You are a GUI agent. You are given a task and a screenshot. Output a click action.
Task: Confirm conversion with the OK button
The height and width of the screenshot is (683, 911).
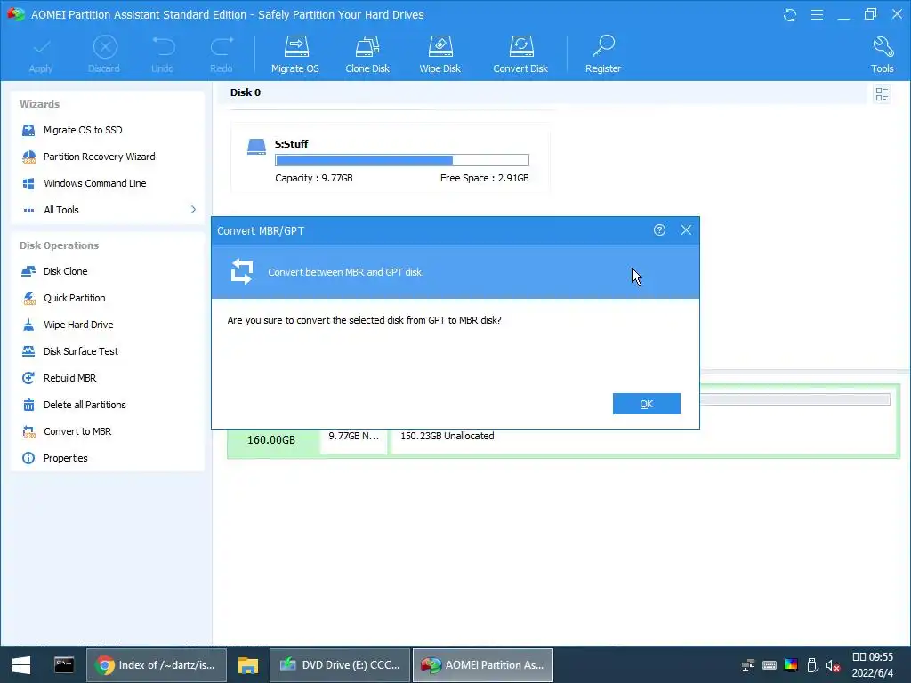(x=646, y=404)
